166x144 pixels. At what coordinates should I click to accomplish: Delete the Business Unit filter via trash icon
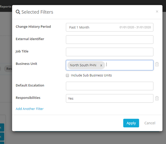[157, 64]
